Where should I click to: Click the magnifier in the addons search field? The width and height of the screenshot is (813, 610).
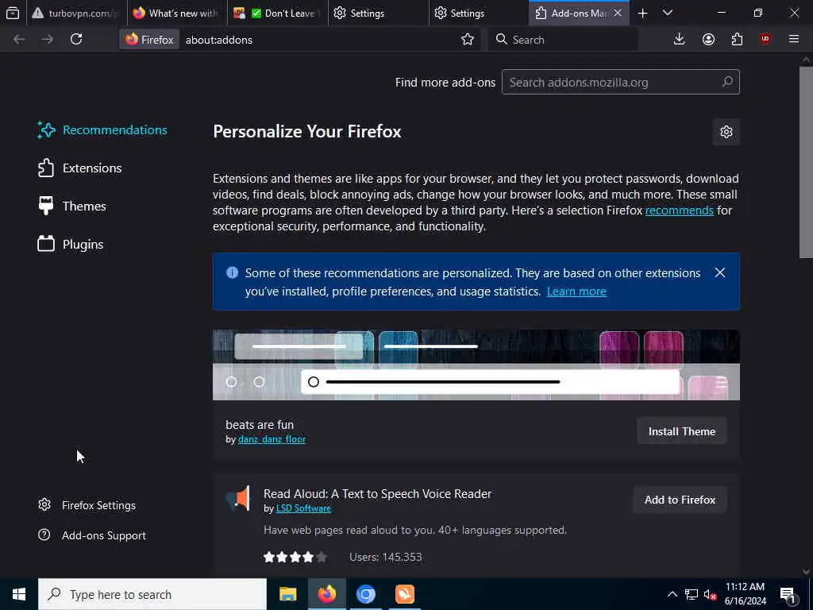[x=727, y=82]
